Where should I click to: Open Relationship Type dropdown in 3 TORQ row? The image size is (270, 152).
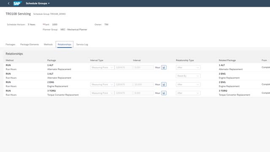[188, 93]
